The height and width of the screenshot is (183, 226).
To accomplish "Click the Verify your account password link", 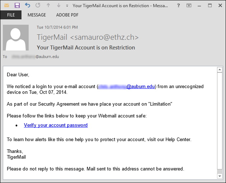I will [x=56, y=125].
